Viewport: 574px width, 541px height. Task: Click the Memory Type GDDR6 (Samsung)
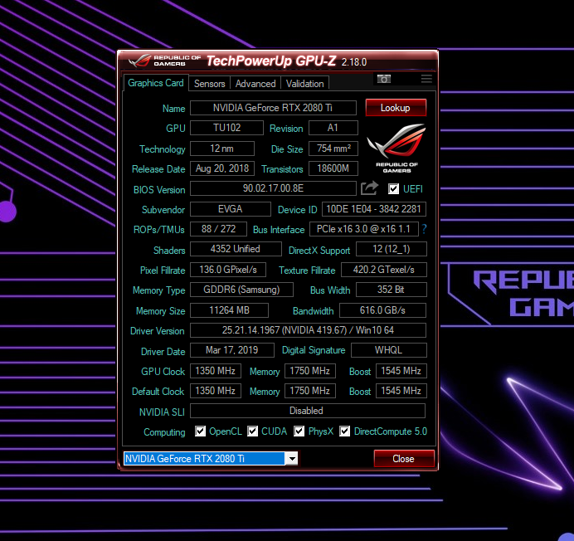241,290
